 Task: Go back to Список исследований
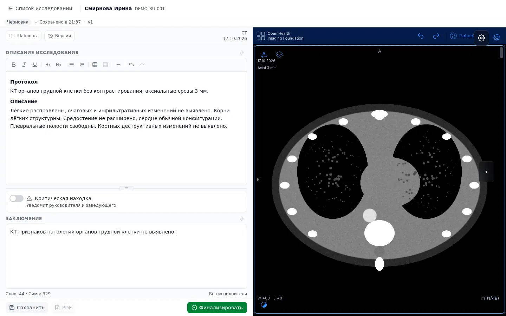(40, 8)
